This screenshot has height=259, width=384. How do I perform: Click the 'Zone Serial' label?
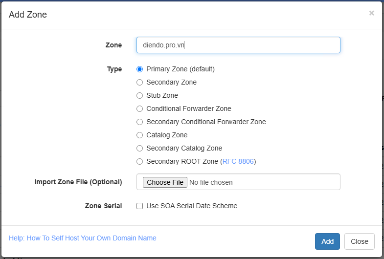(x=103, y=206)
